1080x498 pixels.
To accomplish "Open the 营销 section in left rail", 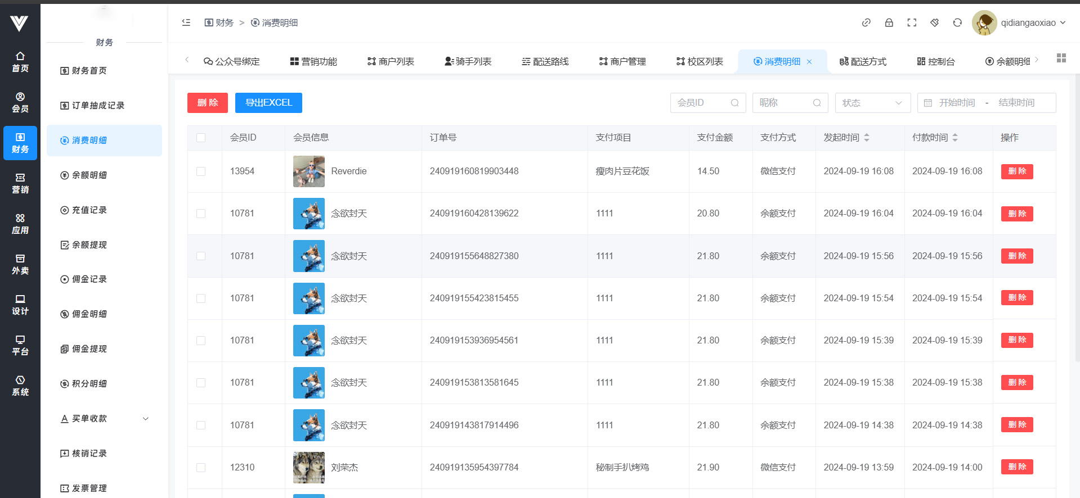I will click(x=20, y=183).
